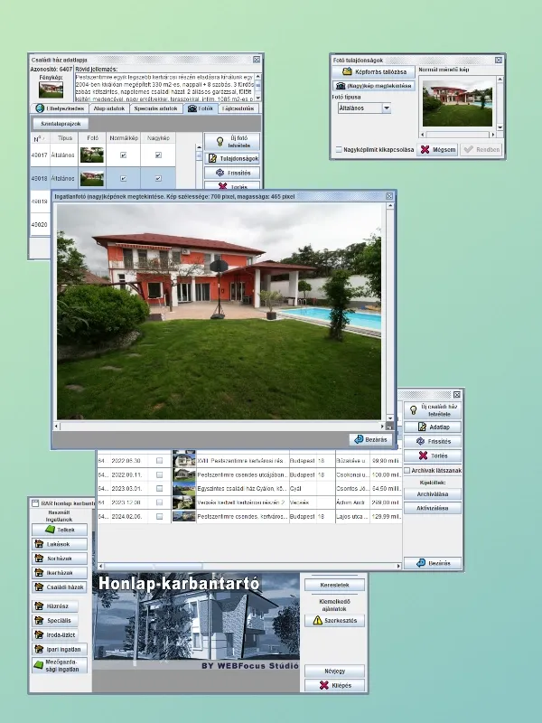Click Új családi ház felvétele button
Screen dimensions: 542x723
pyautogui.click(x=433, y=410)
